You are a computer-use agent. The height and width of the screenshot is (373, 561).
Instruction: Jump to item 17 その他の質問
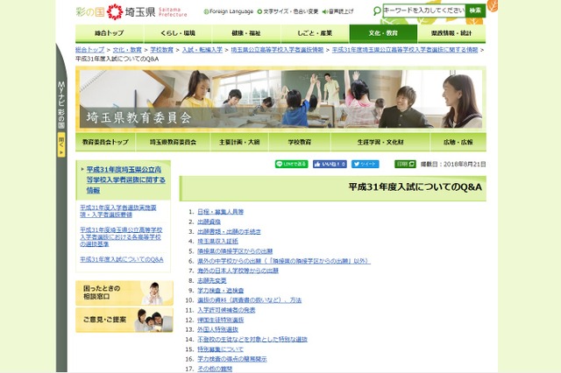tap(215, 369)
